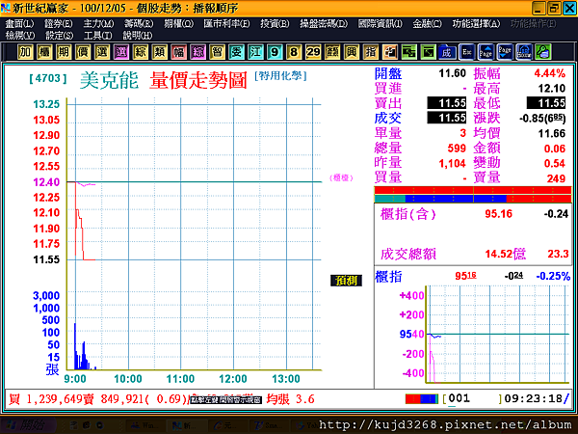This screenshot has height=434, width=578.
Task: Click the cyan 9 toolbar icon
Action: [275, 52]
